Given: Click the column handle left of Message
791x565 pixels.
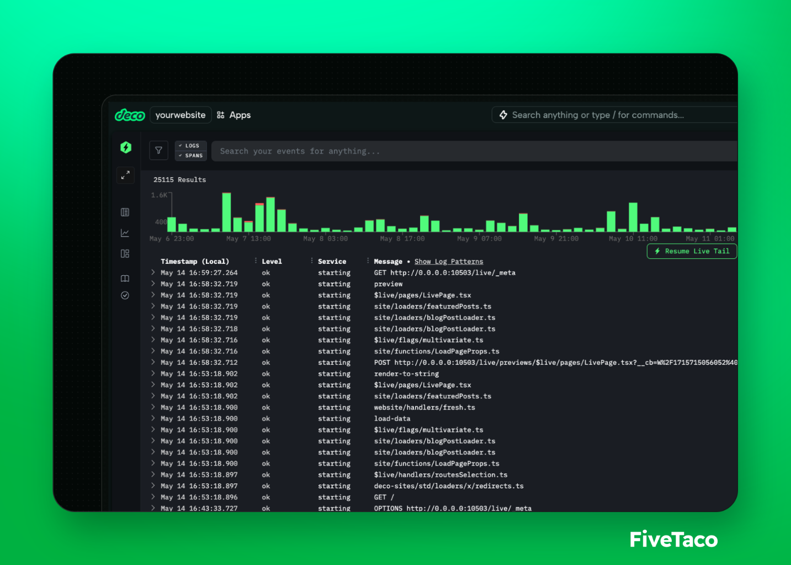Looking at the screenshot, I should 368,261.
